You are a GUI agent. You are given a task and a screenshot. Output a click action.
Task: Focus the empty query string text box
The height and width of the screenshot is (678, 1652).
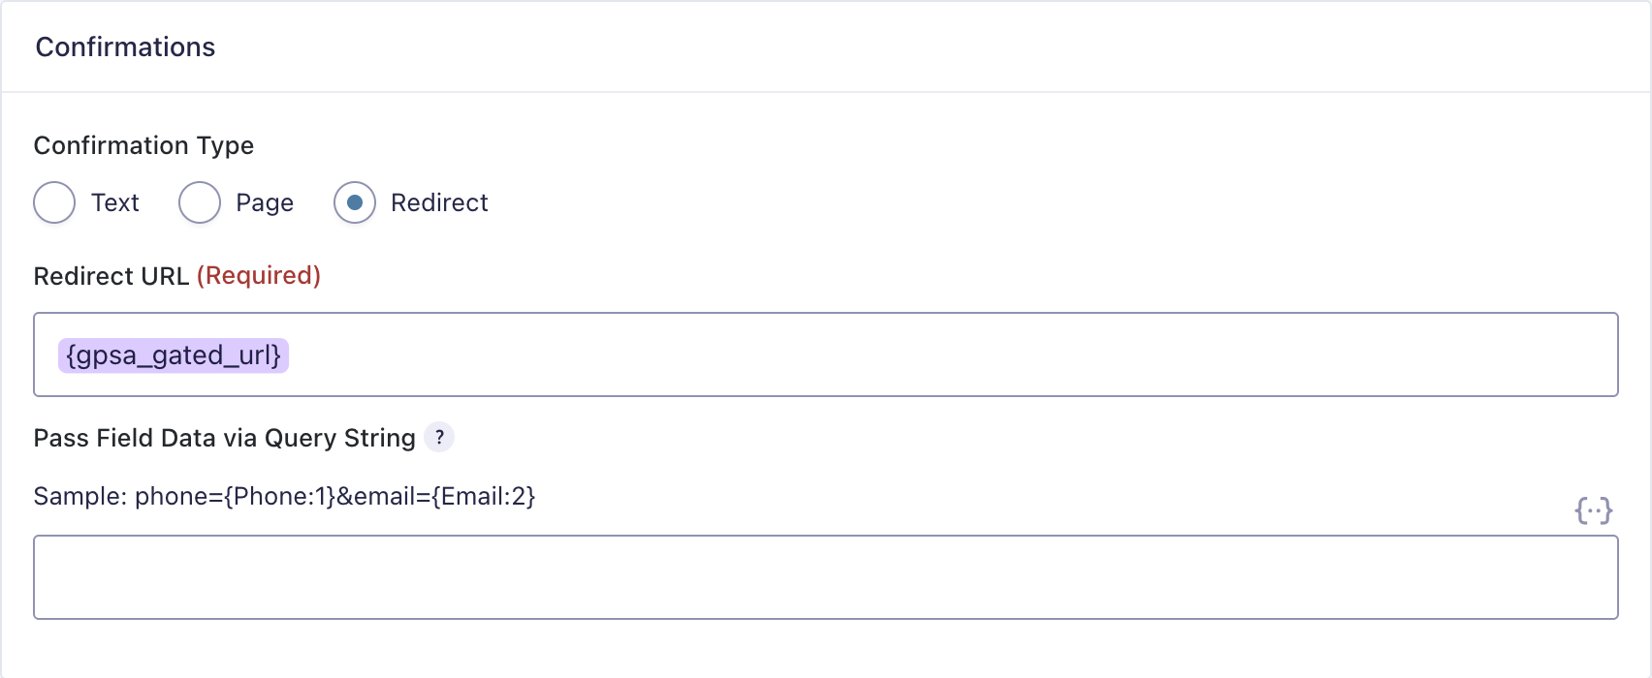click(x=825, y=577)
